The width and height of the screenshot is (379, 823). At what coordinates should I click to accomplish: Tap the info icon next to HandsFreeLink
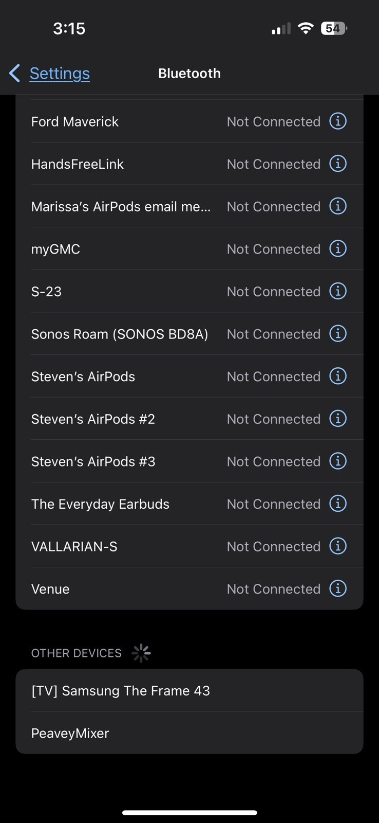(337, 164)
